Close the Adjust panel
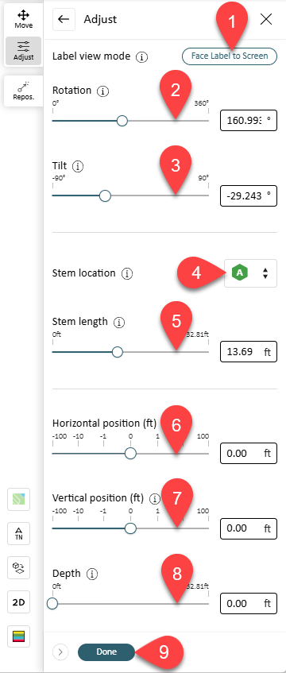This screenshot has height=673, width=286. (x=266, y=20)
